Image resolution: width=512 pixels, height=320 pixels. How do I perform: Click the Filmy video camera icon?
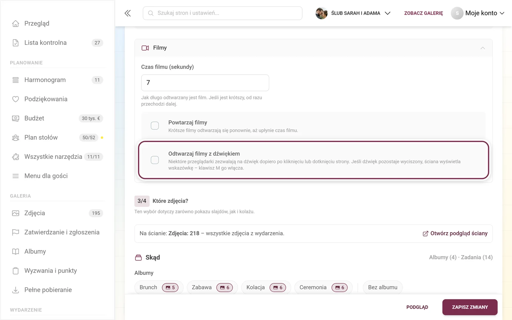tap(145, 48)
